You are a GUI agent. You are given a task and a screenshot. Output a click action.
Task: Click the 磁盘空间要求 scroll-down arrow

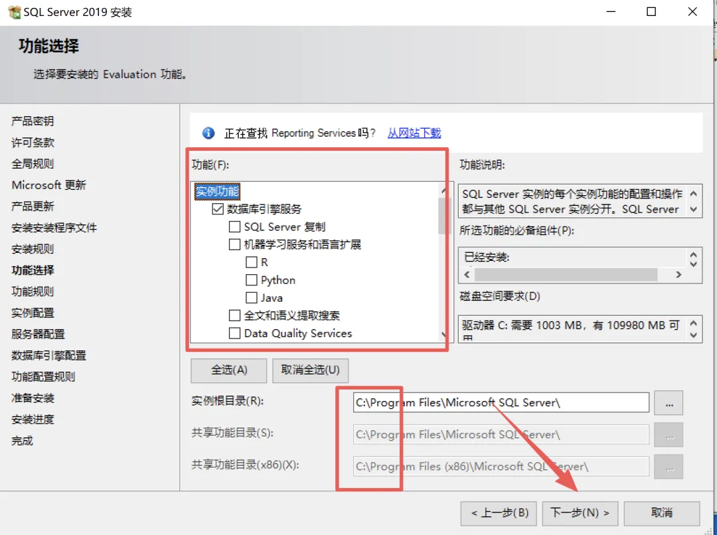[x=694, y=335]
